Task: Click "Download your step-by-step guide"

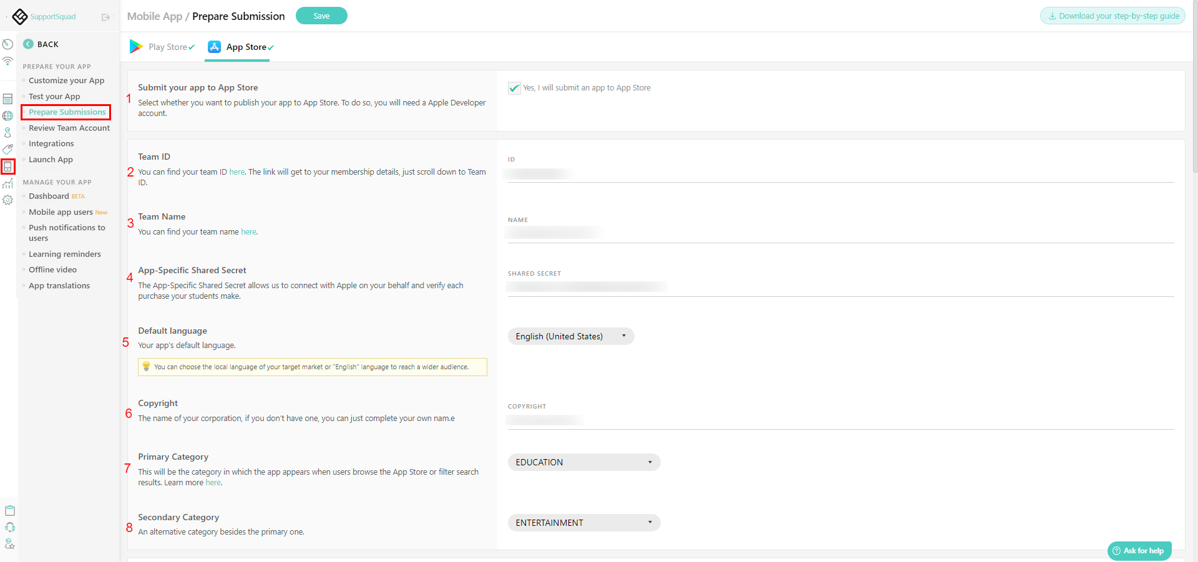Action: click(1113, 15)
